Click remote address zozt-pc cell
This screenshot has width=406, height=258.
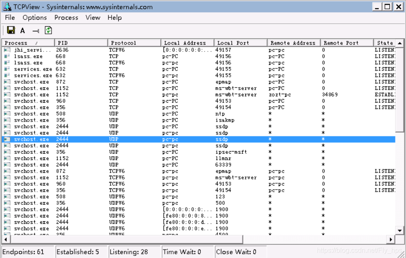click(x=280, y=95)
